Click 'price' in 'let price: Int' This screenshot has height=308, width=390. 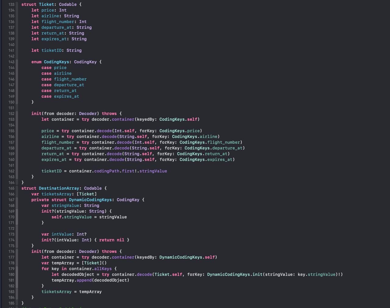48,10
